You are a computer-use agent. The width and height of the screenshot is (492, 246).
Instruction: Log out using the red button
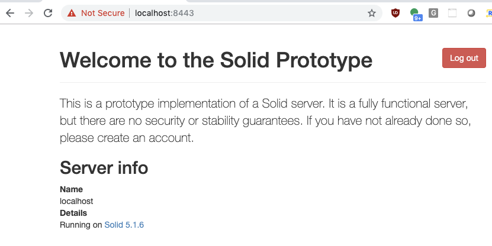click(464, 58)
